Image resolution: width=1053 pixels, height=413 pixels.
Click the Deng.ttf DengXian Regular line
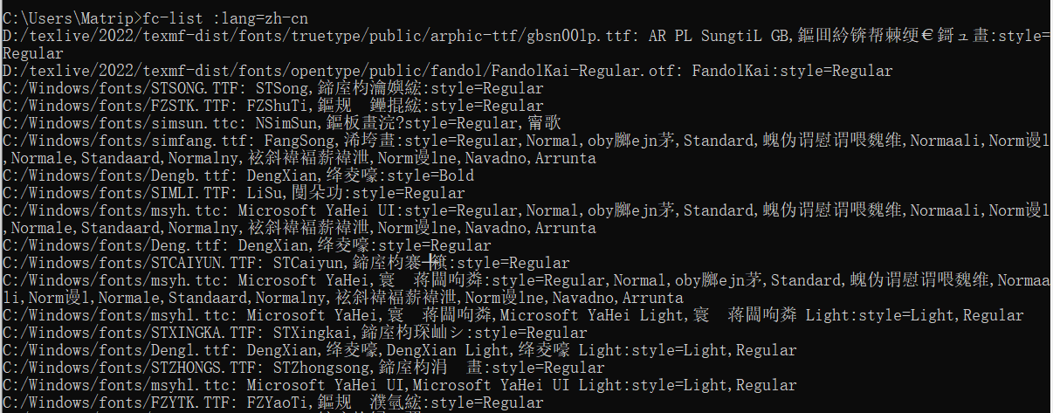tap(247, 245)
